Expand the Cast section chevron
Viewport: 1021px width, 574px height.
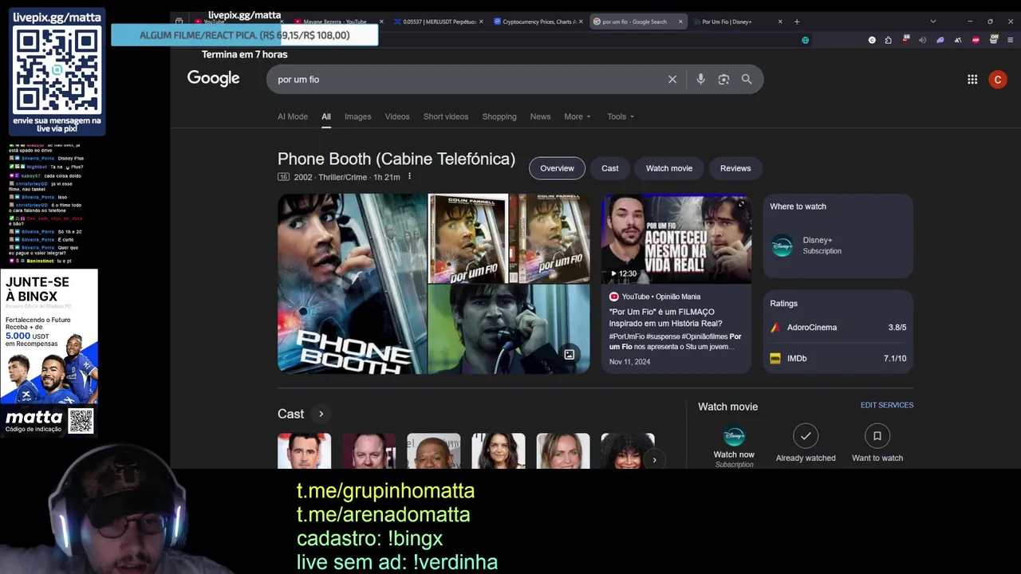click(x=321, y=414)
